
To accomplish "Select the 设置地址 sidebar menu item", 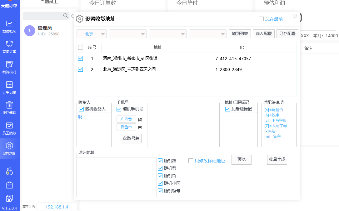I will (9, 148).
